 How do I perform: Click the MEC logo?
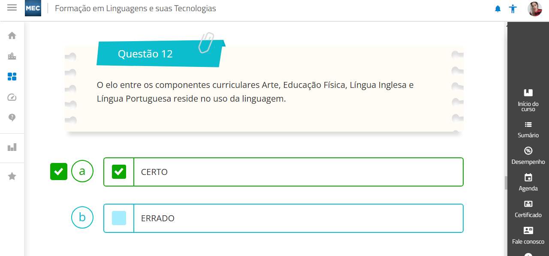pyautogui.click(x=33, y=9)
